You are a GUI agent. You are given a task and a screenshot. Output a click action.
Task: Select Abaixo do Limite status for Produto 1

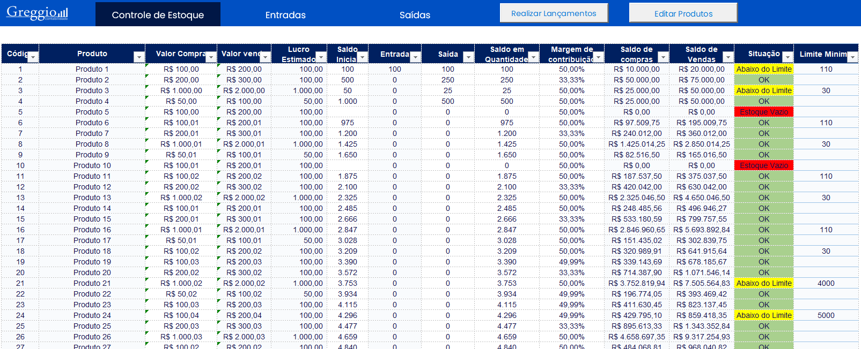764,69
